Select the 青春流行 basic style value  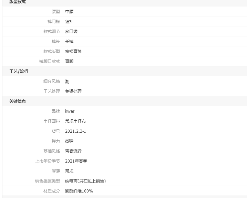73,151
